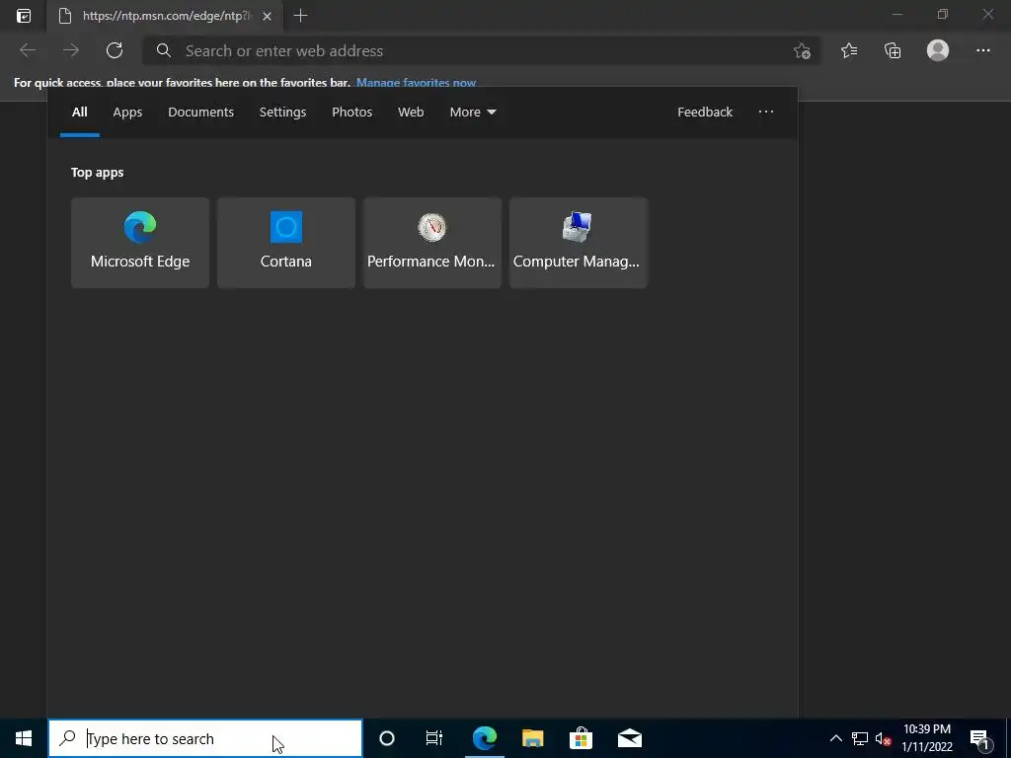Open Edge Collections button
The width and height of the screenshot is (1011, 758).
click(893, 50)
